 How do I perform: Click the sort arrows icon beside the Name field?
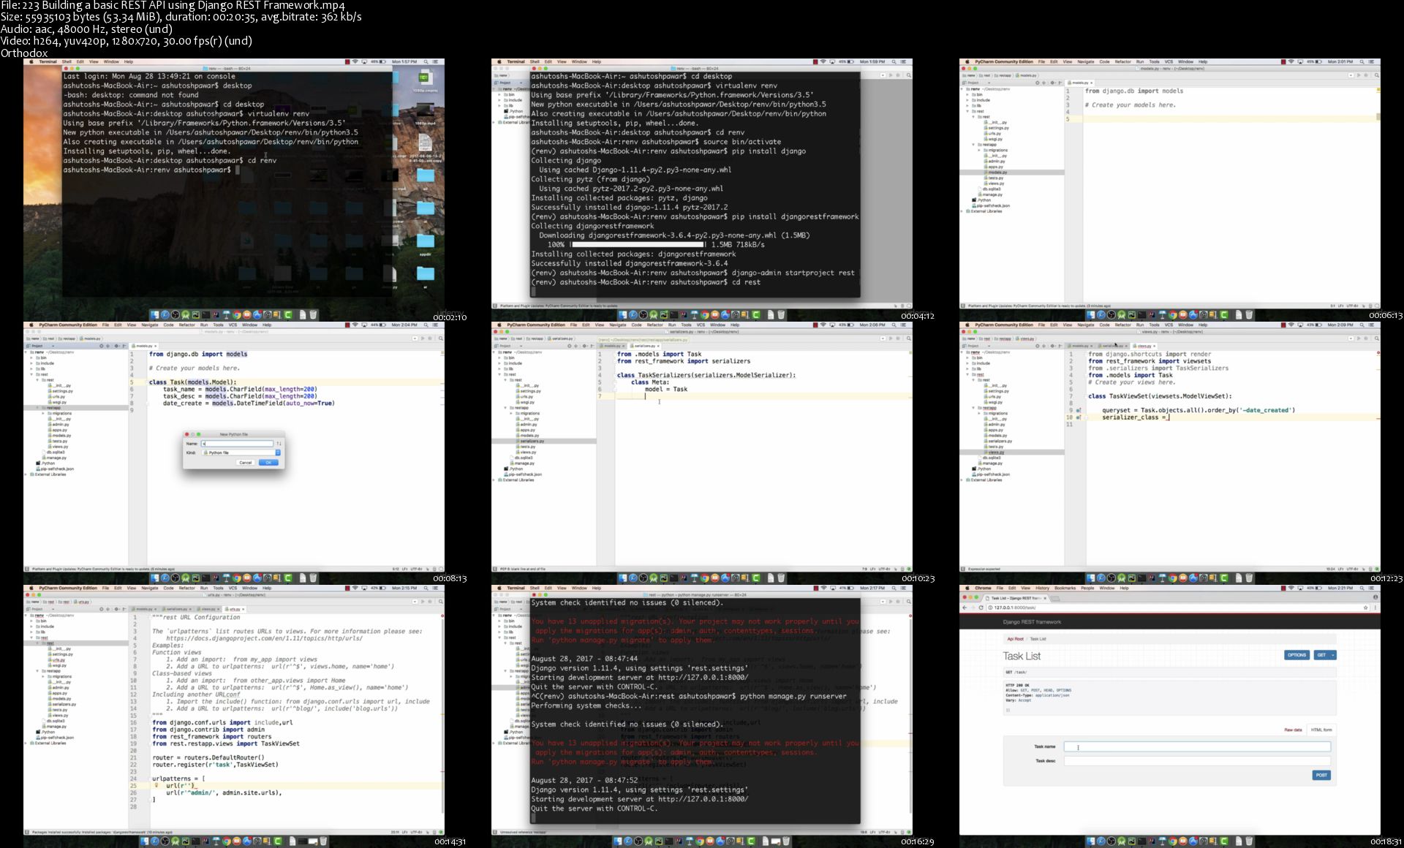(x=279, y=444)
